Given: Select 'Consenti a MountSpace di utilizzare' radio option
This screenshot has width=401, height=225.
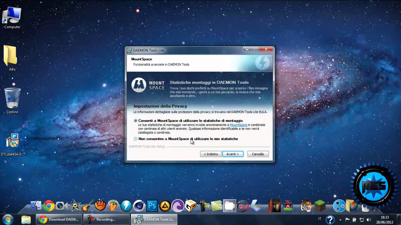Looking at the screenshot, I should click(x=136, y=121).
